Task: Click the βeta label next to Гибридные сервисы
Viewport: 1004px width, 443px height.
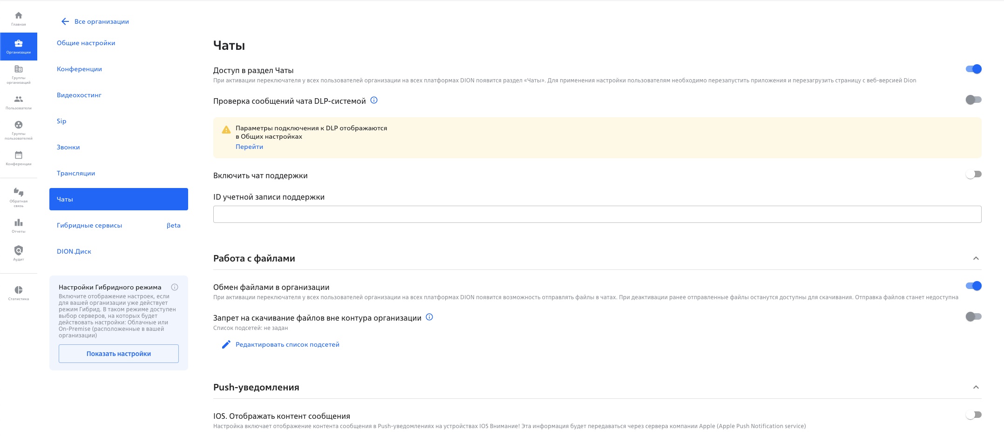Action: (x=173, y=225)
